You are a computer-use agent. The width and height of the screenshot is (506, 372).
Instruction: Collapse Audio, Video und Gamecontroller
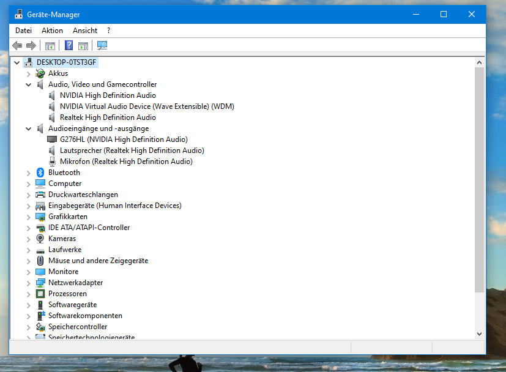point(28,85)
